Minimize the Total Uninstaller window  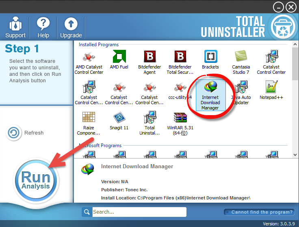(x=278, y=7)
